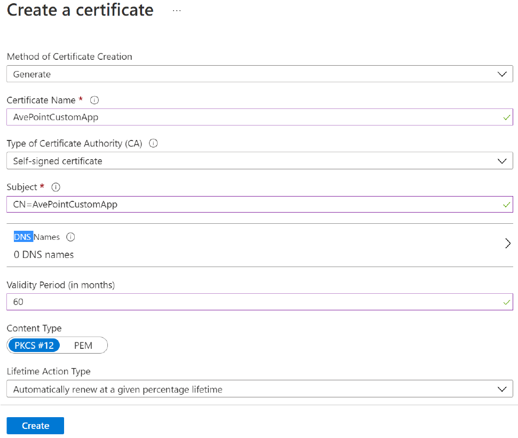Open the Self-signed certificate dropdown
The image size is (518, 438).
502,160
